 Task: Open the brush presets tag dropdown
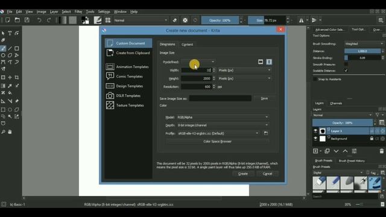(338, 173)
